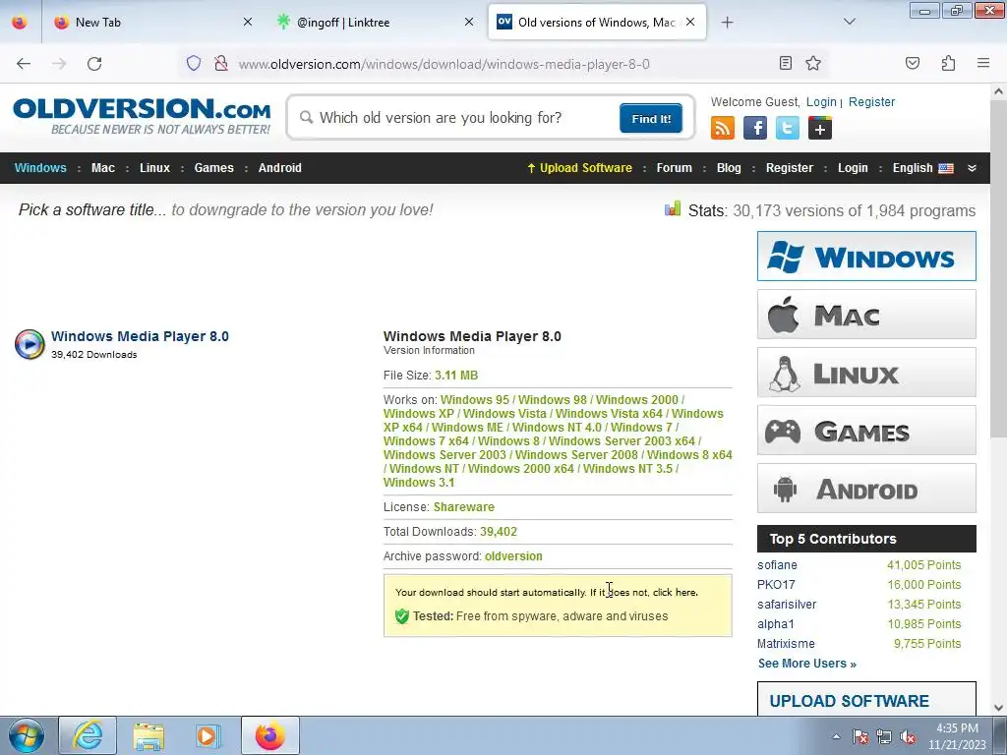This screenshot has width=1007, height=755.
Task: Open the Firefox hamburger application menu
Action: [983, 63]
